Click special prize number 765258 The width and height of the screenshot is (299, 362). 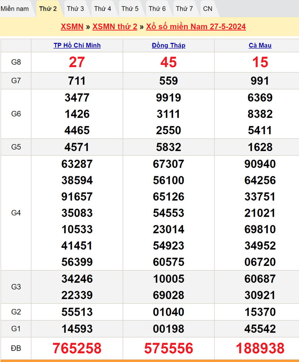77,349
